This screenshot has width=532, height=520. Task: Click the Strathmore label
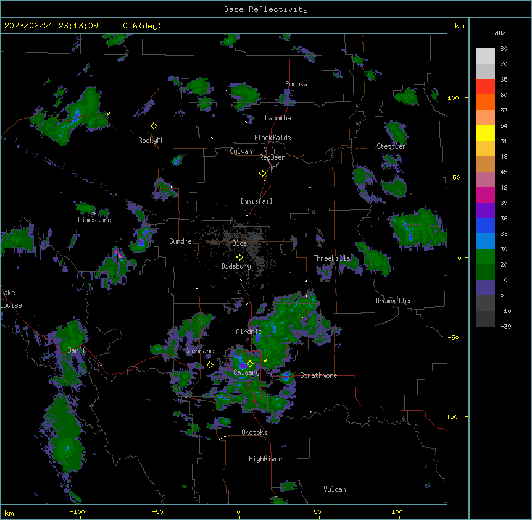coord(318,375)
